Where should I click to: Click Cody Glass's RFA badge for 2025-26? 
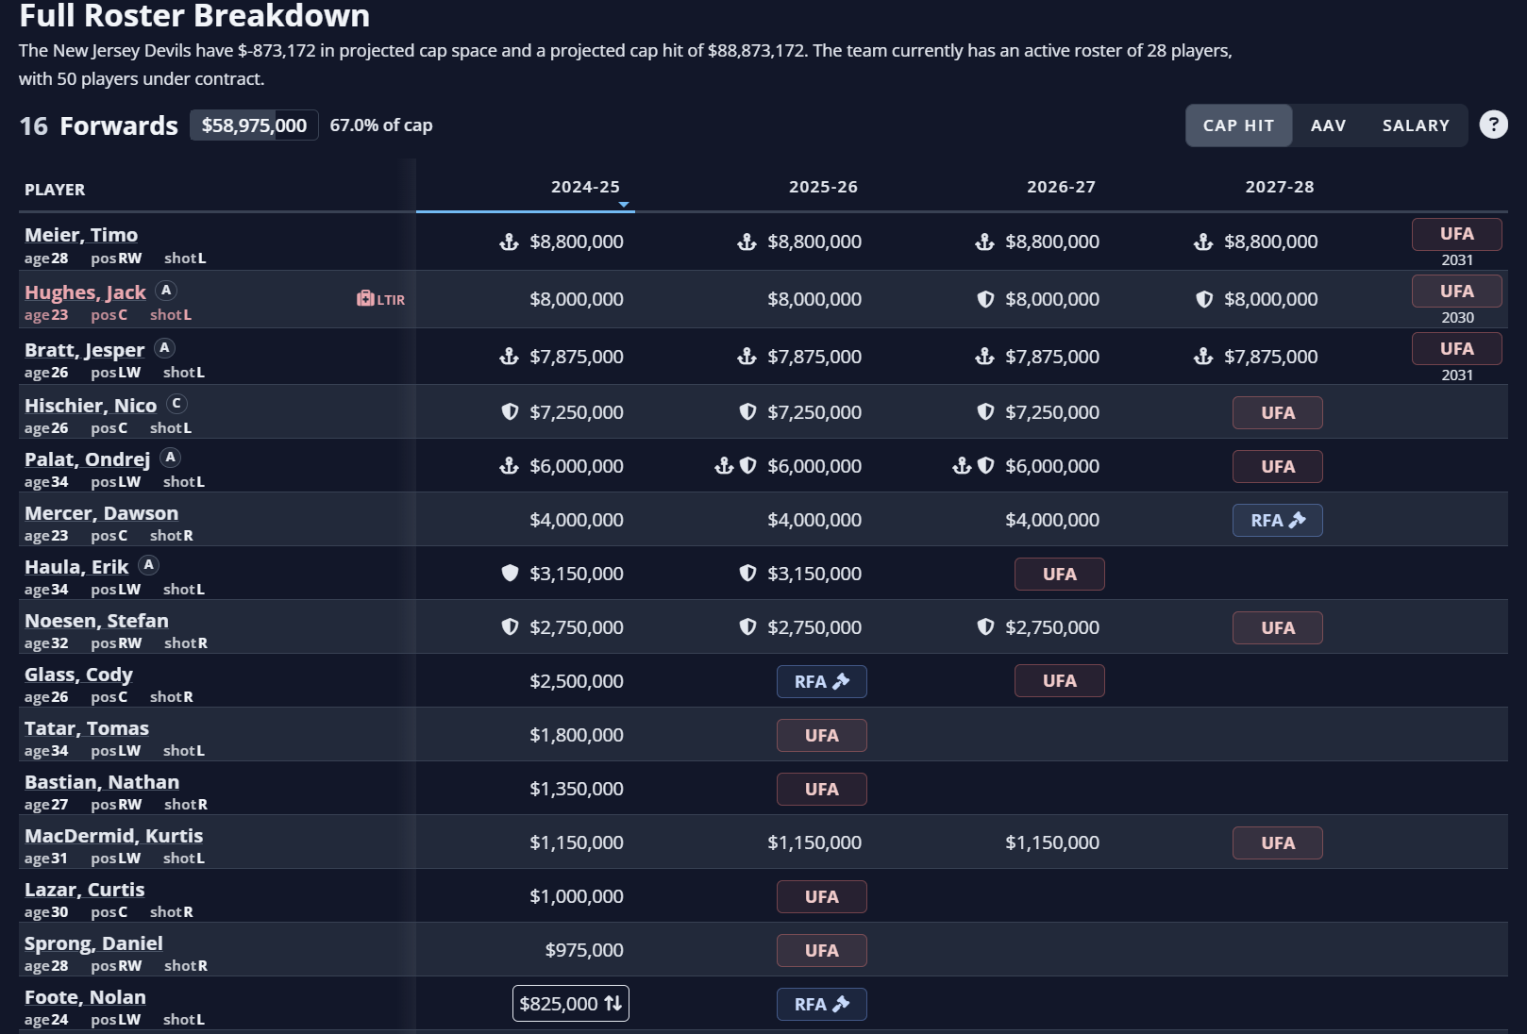821,681
